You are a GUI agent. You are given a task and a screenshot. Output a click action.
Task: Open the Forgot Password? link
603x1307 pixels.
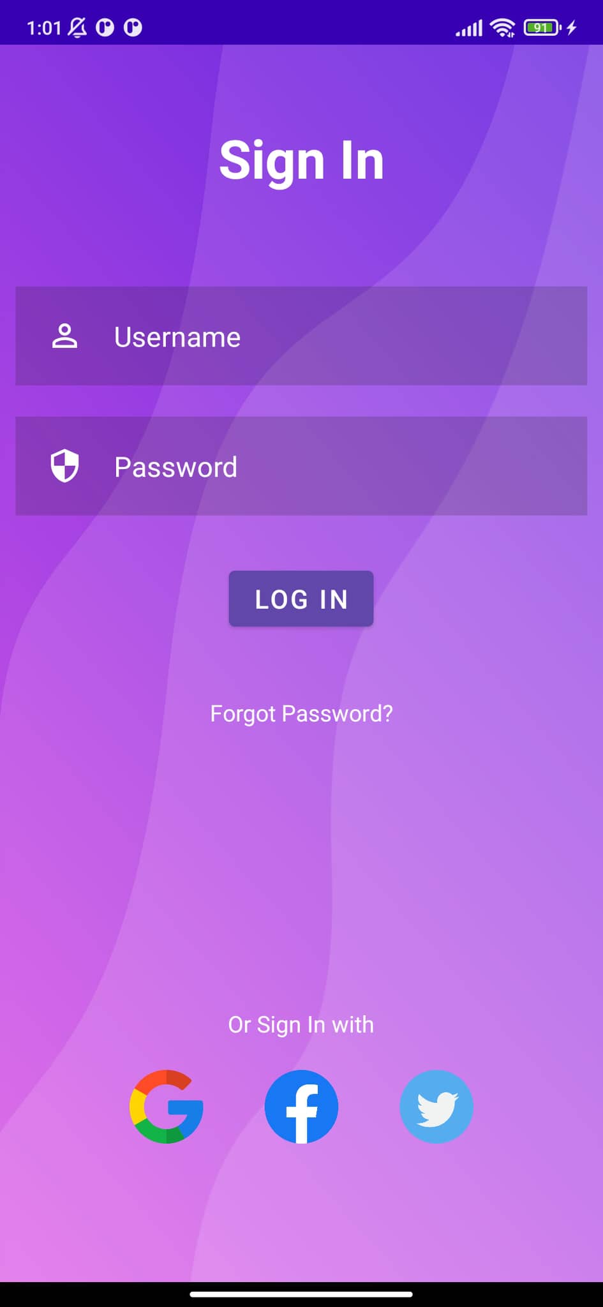[301, 713]
